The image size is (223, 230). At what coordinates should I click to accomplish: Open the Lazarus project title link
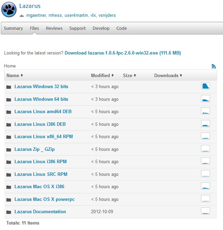30,6
